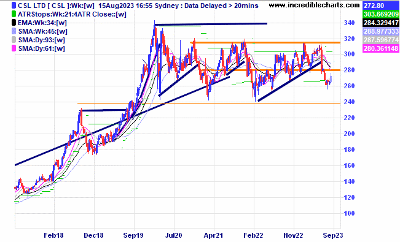Click the Sep19 date axis label

(133, 235)
